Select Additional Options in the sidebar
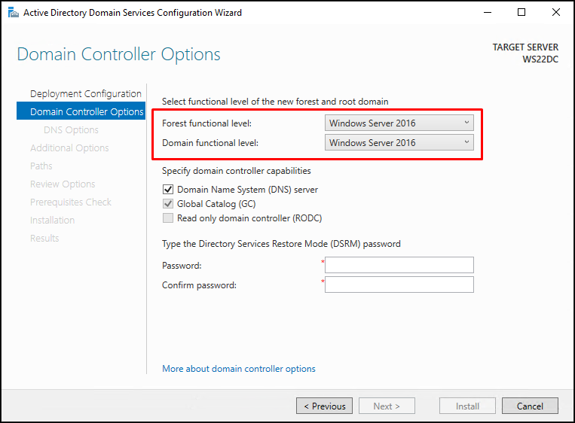575x423 pixels. (69, 148)
